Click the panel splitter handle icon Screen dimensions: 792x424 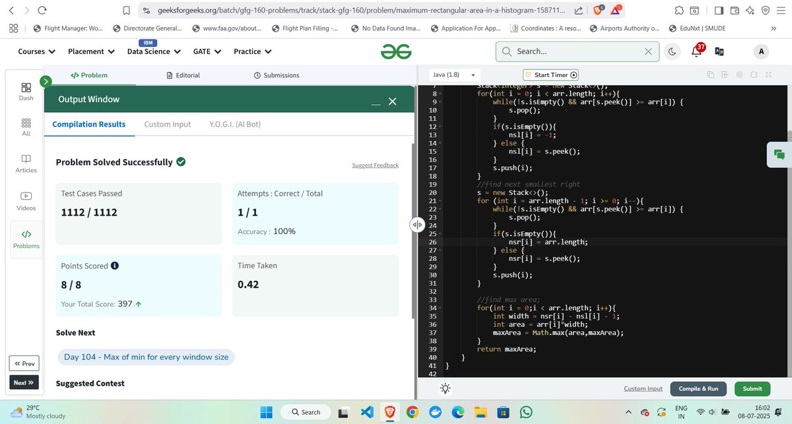417,224
